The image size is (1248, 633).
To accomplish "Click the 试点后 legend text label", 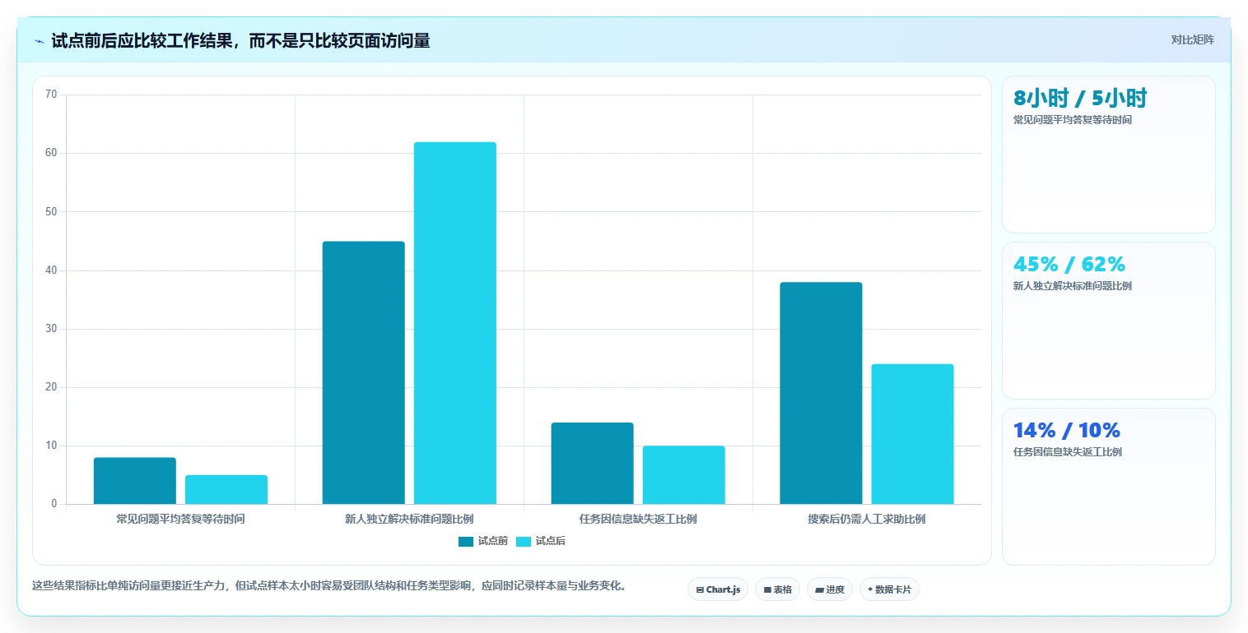I will pos(550,541).
